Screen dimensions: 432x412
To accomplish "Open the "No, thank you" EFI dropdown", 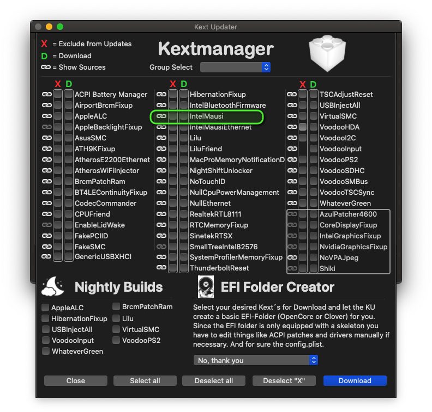I will (256, 360).
